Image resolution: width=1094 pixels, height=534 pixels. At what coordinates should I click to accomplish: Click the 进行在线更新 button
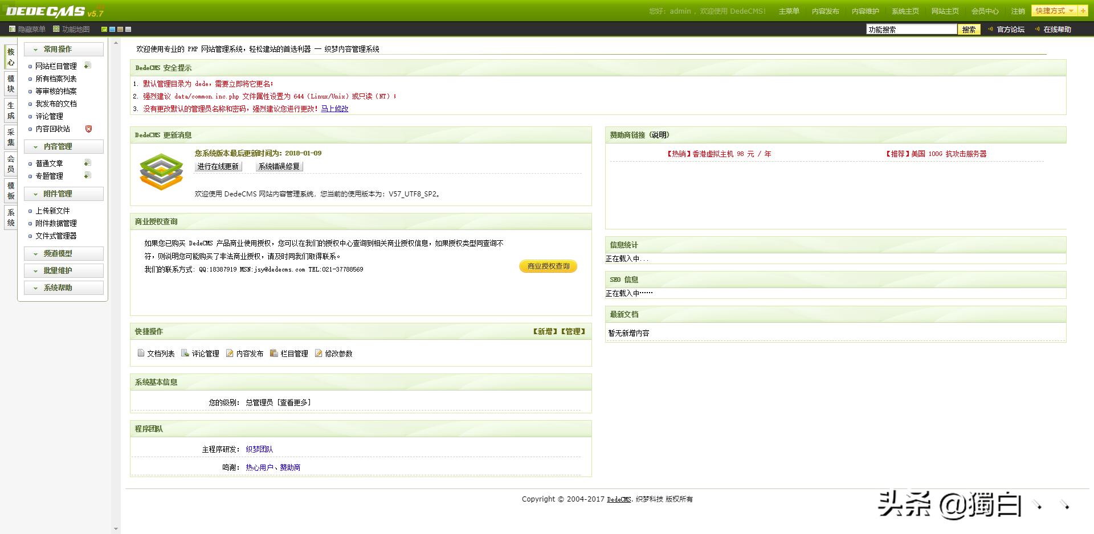click(x=218, y=166)
